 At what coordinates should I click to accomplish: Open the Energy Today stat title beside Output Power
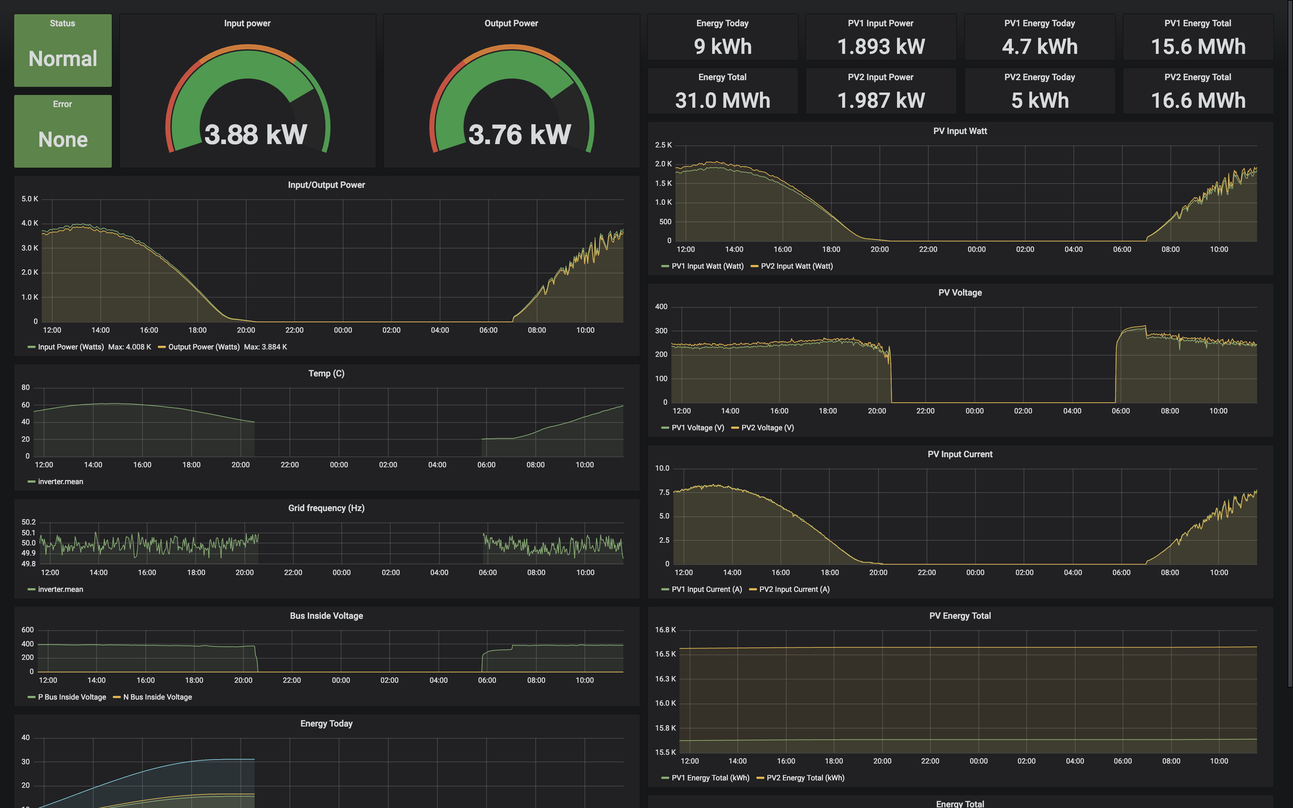[722, 24]
